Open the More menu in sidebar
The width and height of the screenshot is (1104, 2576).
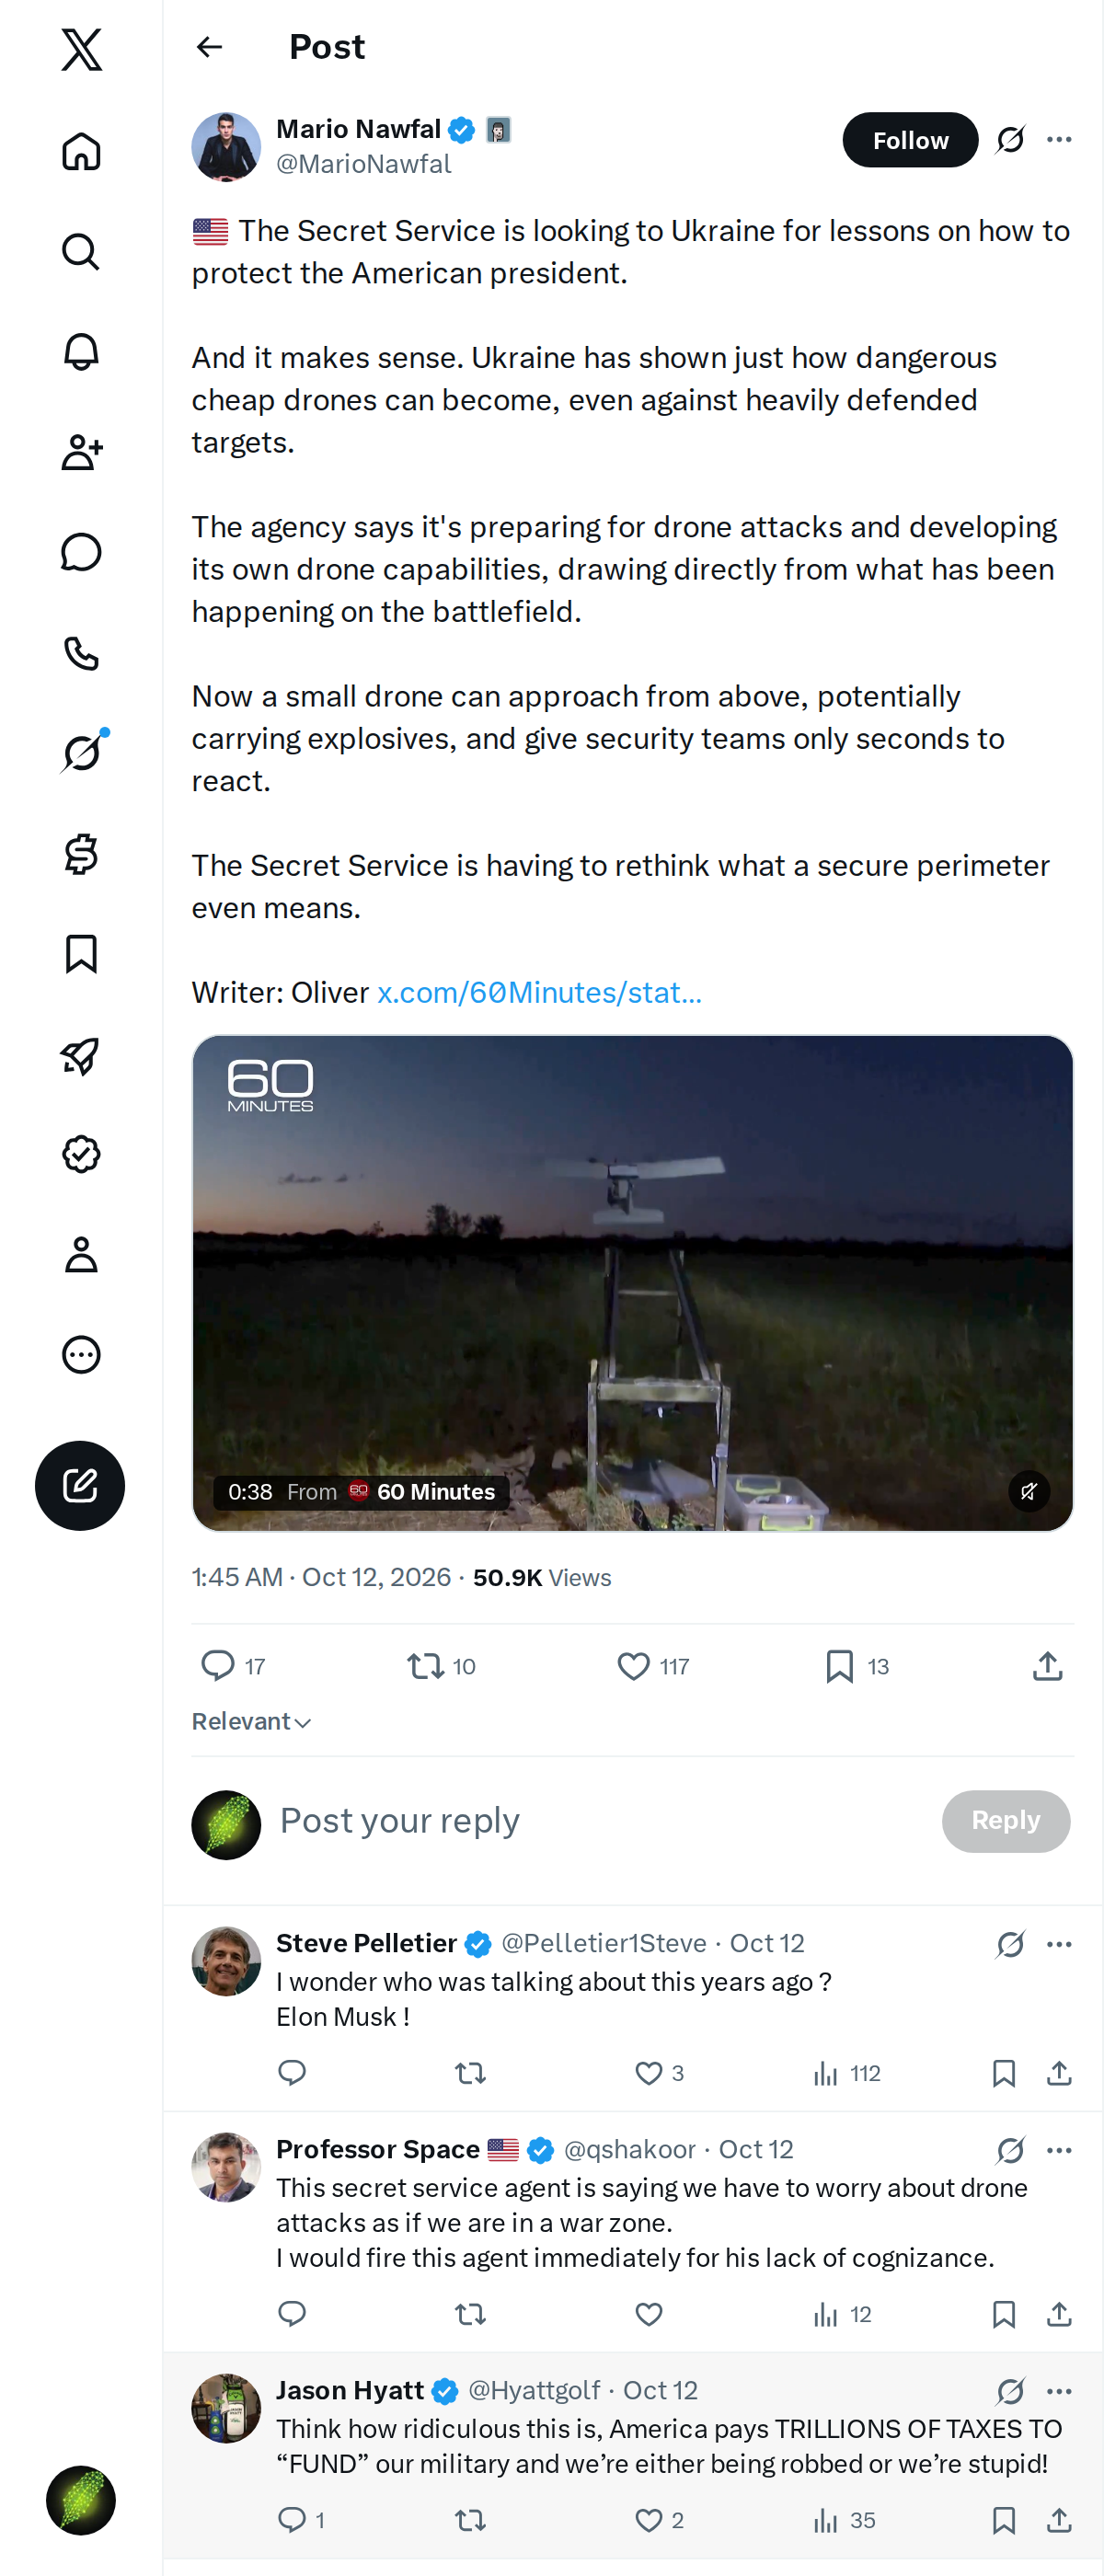point(81,1355)
